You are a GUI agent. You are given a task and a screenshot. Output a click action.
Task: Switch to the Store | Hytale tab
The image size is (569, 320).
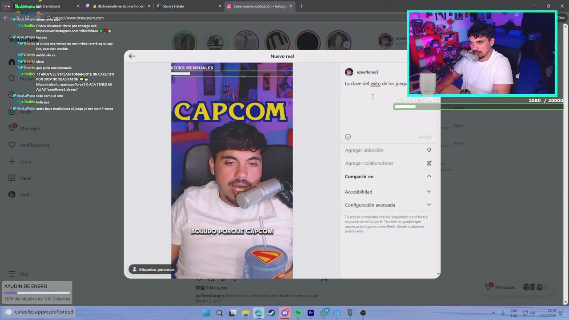pyautogui.click(x=189, y=6)
